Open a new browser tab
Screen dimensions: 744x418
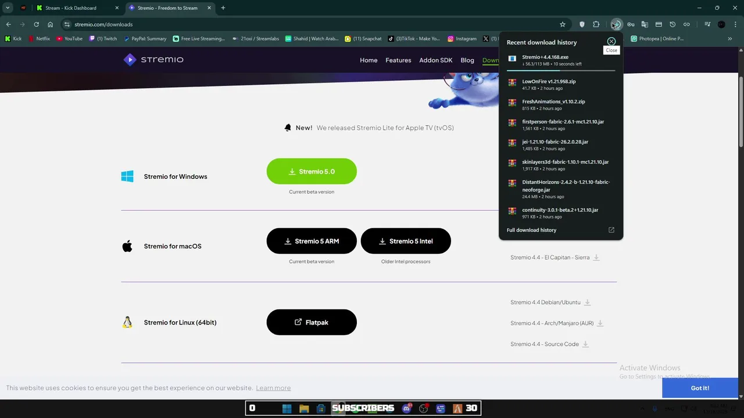[223, 8]
